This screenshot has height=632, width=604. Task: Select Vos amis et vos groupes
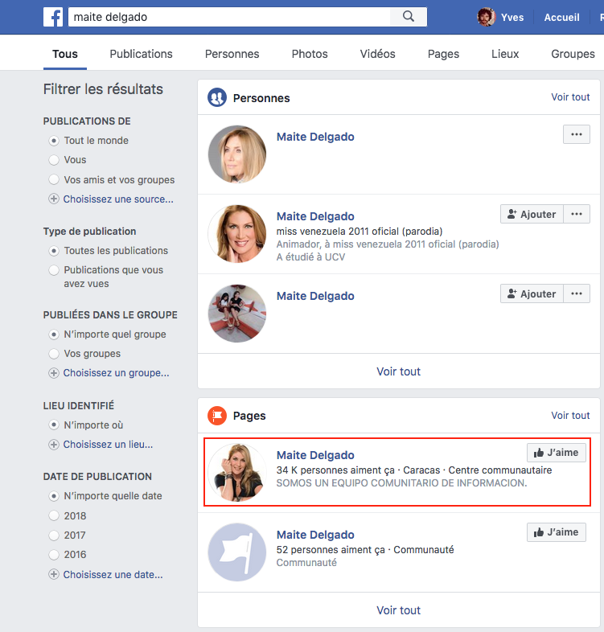pos(54,179)
